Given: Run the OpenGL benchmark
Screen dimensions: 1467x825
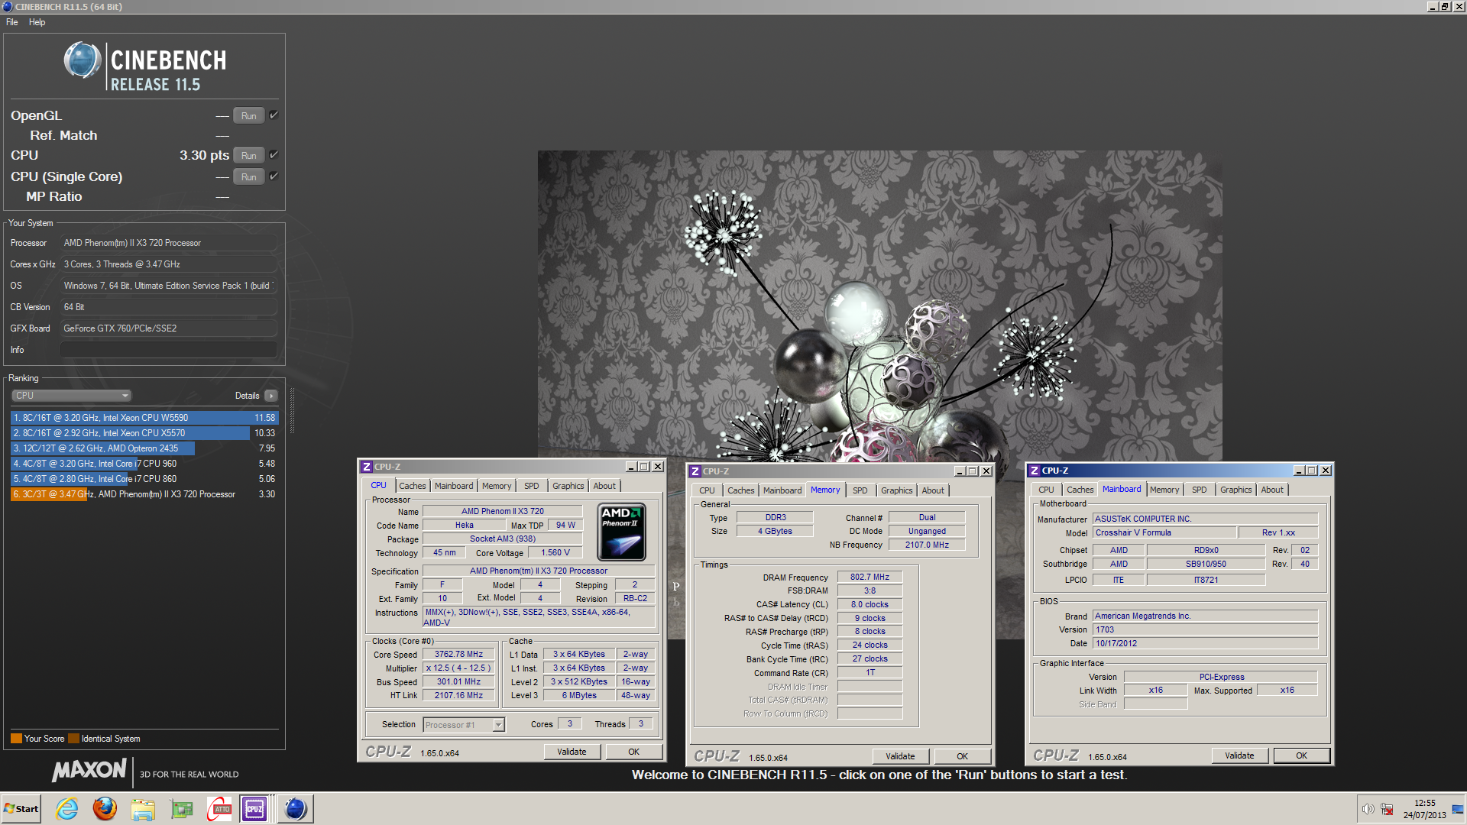Looking at the screenshot, I should coord(249,116).
